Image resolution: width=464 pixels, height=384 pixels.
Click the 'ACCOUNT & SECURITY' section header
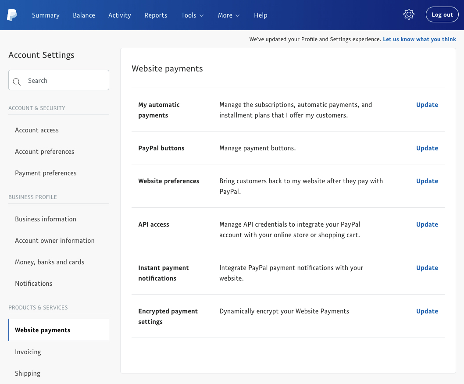click(37, 108)
